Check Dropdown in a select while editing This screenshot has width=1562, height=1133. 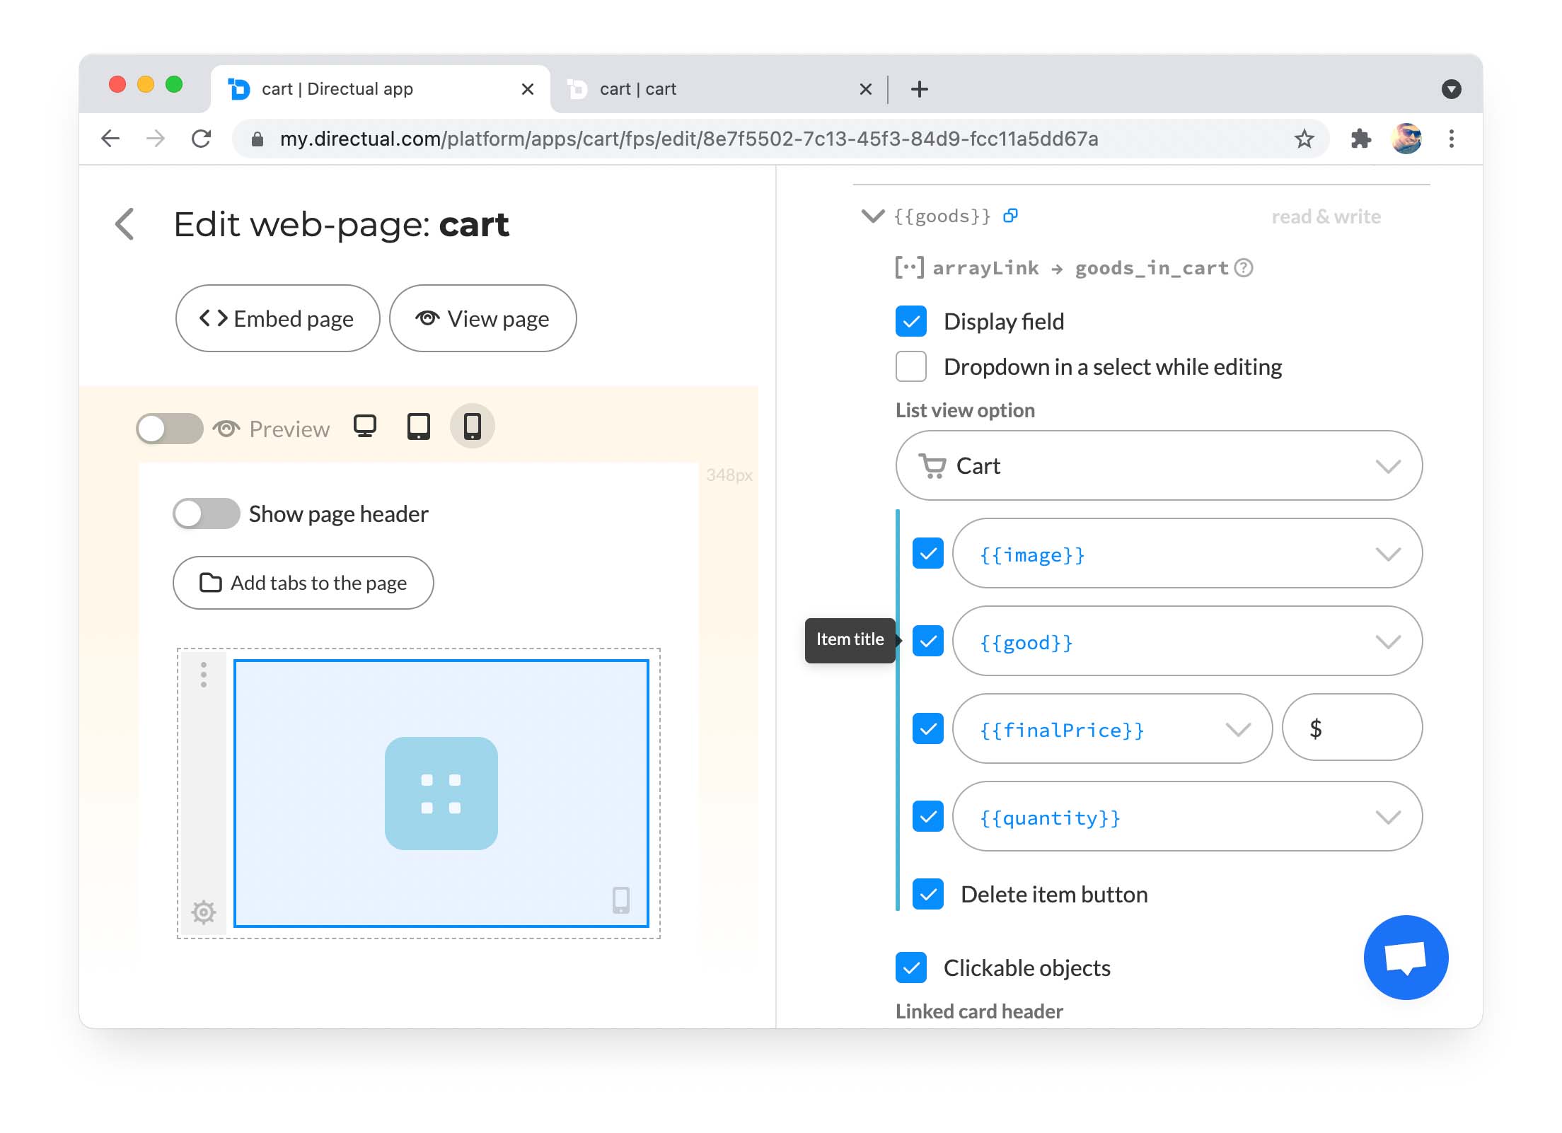[911, 366]
